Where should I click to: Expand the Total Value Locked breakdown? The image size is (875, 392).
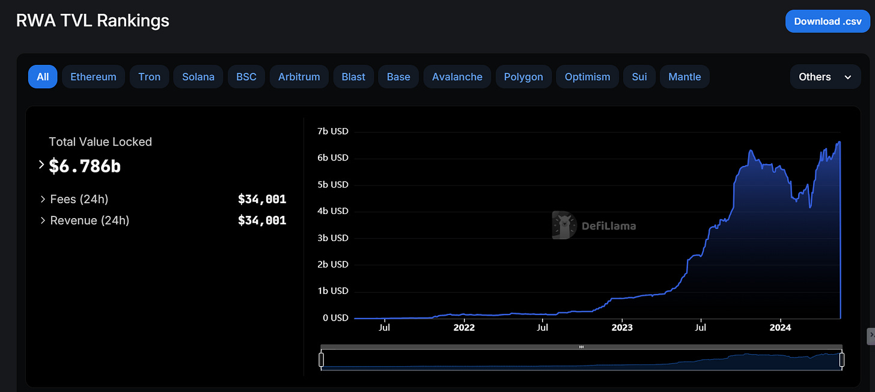[41, 165]
